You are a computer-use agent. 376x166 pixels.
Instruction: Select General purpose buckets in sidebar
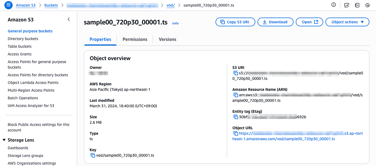click(x=30, y=31)
